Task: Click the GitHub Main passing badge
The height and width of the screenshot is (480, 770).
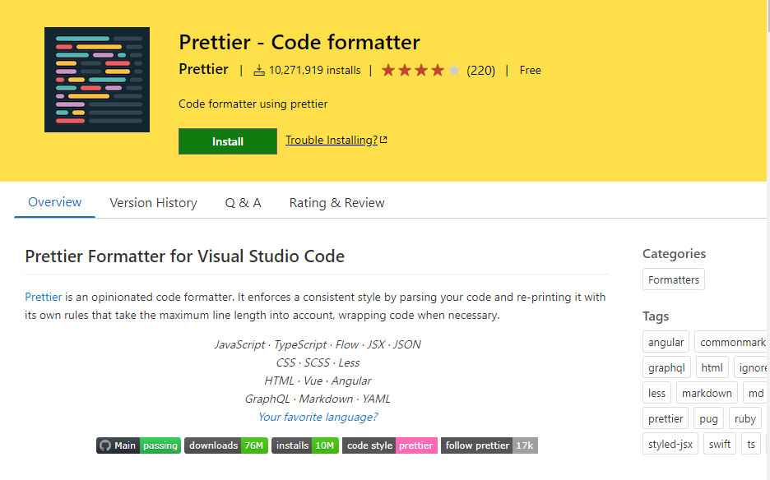Action: click(138, 445)
